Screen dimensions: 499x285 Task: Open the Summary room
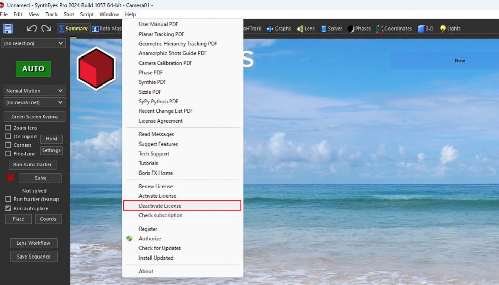click(x=73, y=28)
